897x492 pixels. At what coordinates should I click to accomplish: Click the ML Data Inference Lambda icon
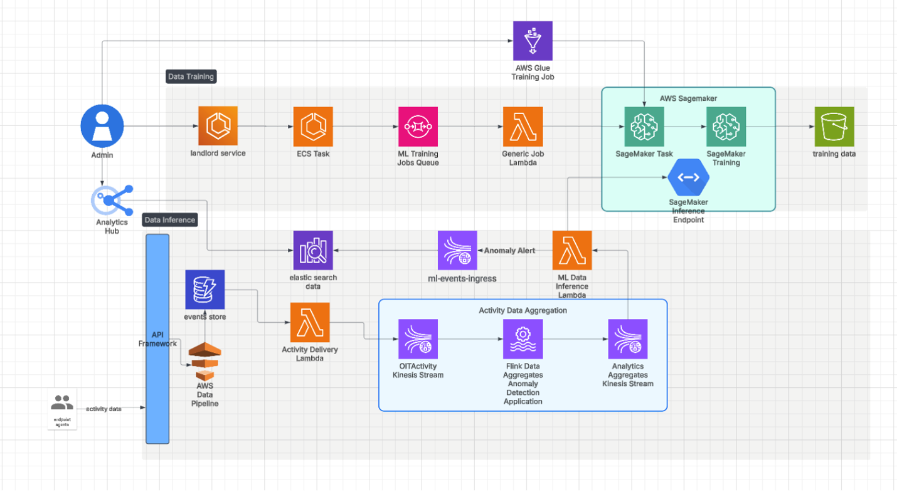(x=571, y=249)
